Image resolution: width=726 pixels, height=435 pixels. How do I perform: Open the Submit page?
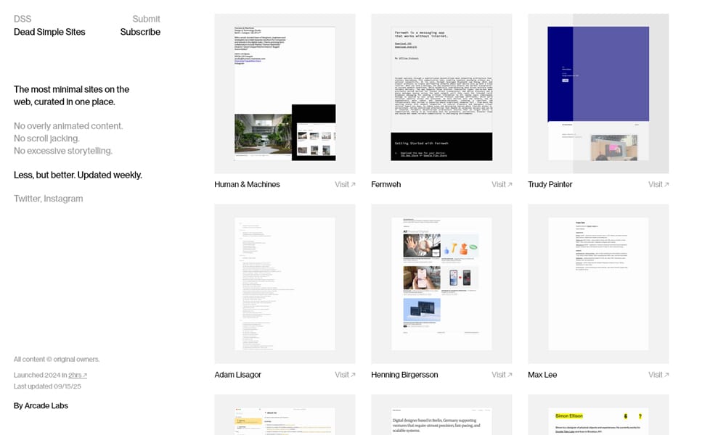(147, 18)
